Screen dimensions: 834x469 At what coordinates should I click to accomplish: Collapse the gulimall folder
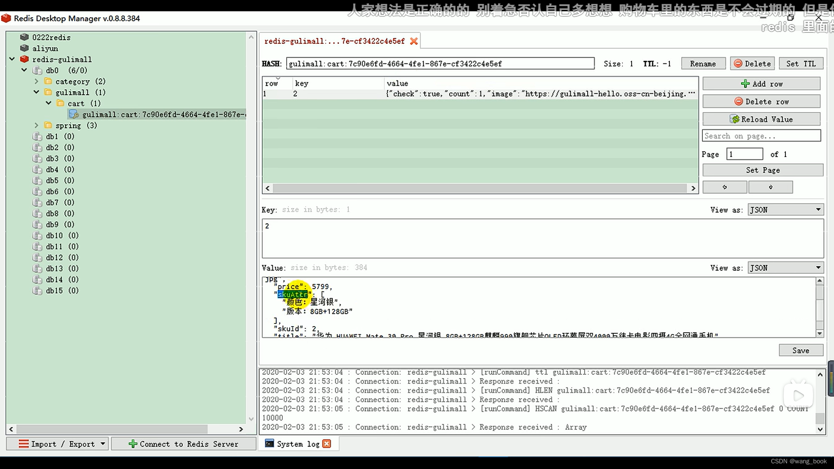(x=36, y=92)
